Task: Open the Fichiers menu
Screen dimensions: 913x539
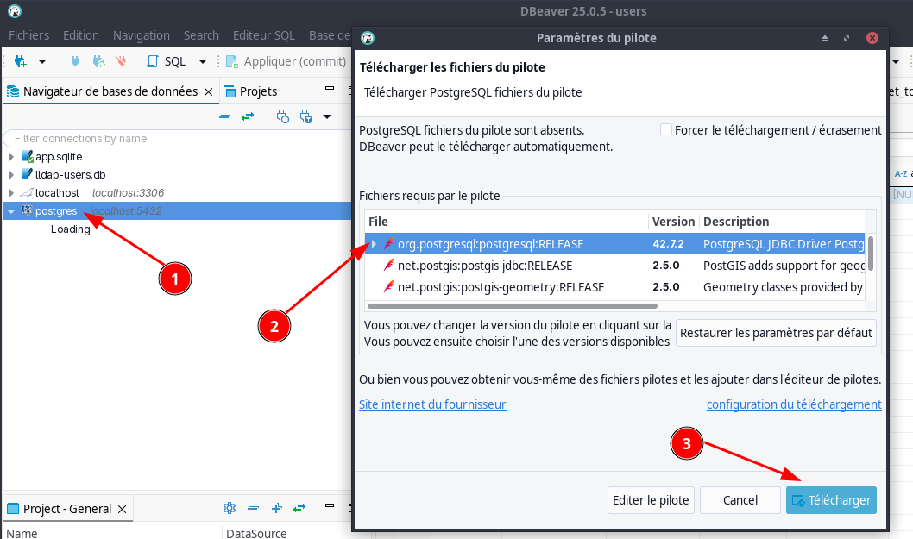Action: [29, 35]
